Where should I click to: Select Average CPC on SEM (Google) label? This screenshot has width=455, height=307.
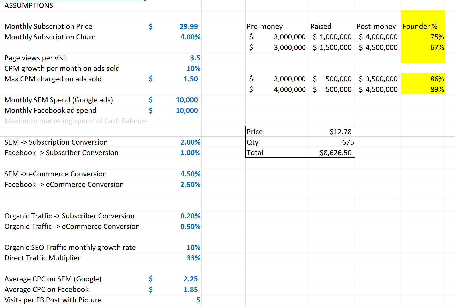[74, 279]
